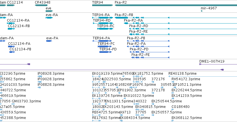The width and height of the screenshot is (237, 122).
Task: Click the CG12134-PB protein glyph
Action: pyautogui.click(x=12, y=52)
